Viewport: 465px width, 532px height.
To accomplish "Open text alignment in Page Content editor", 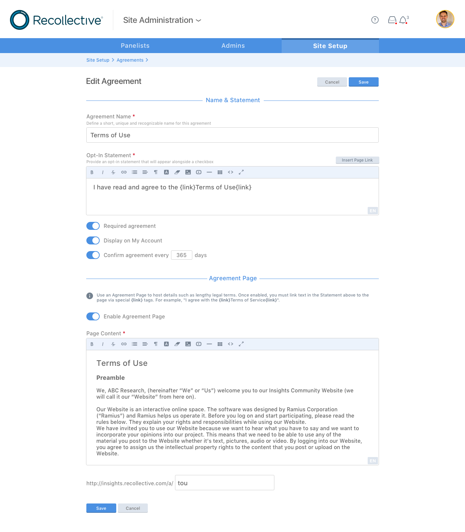I will (x=145, y=344).
